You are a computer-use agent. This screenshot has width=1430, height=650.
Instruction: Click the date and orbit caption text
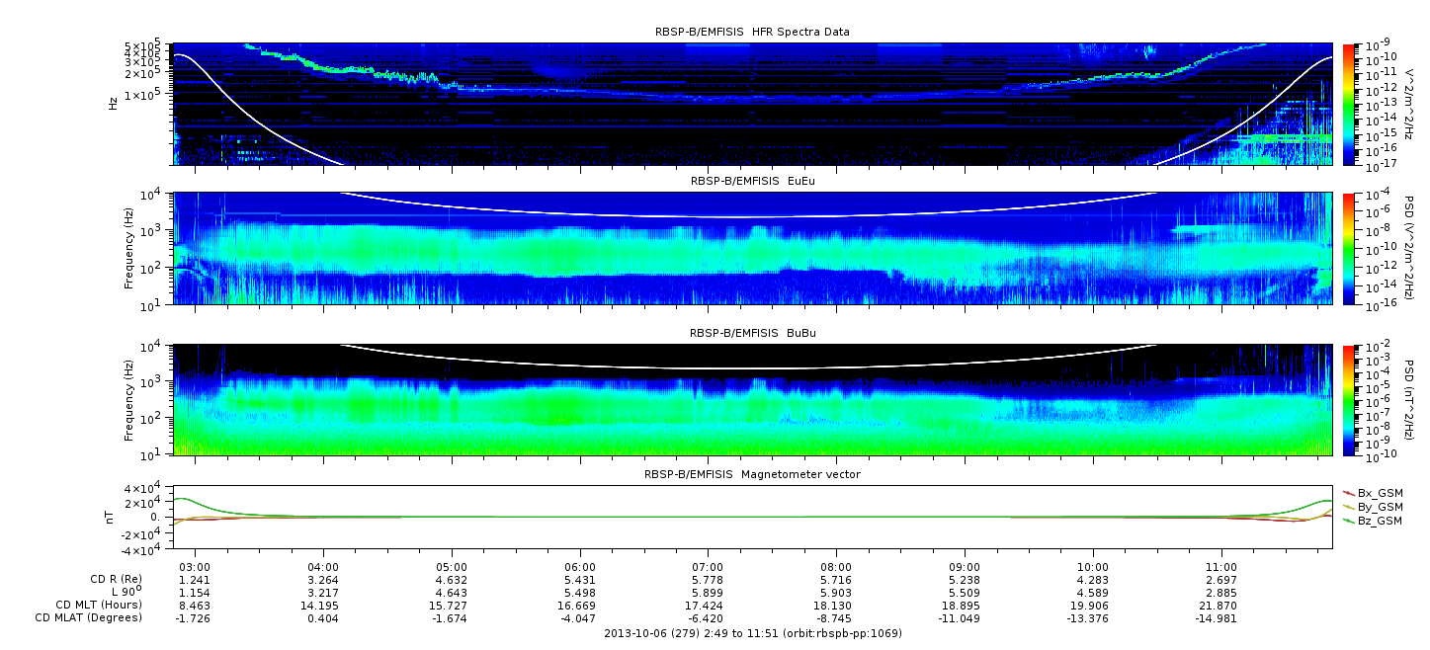[752, 633]
